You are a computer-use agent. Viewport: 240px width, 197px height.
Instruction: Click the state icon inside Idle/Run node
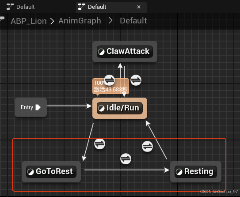pos(101,108)
